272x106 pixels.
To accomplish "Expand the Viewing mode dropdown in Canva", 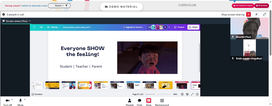I will [x=54, y=27].
